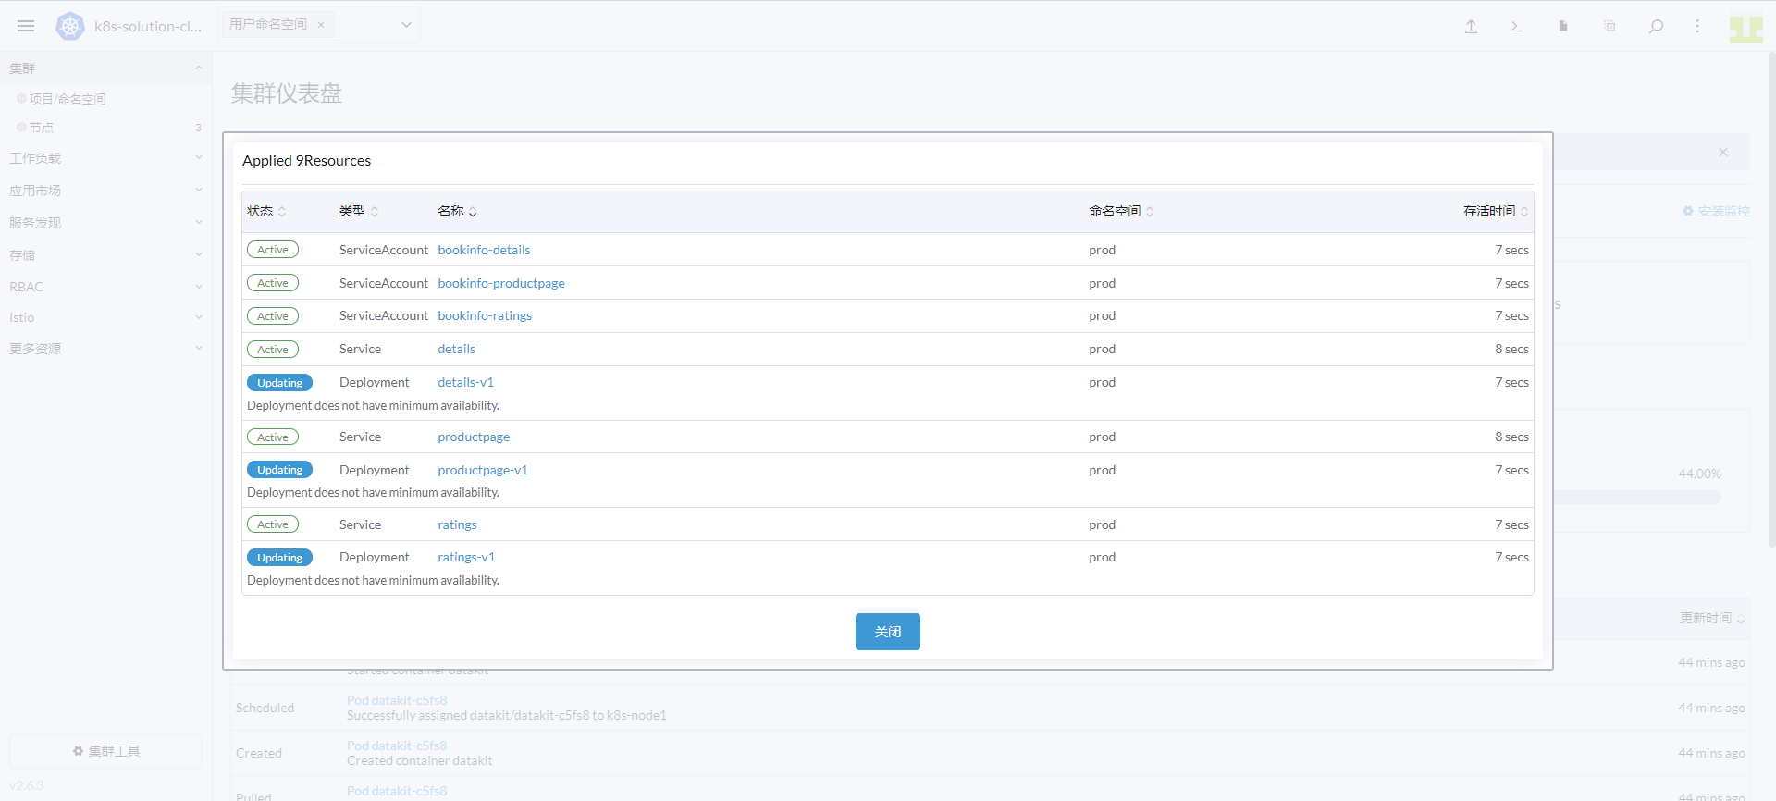Click the Scheduled event row's Pod datakit-c5fs8 link

click(397, 700)
